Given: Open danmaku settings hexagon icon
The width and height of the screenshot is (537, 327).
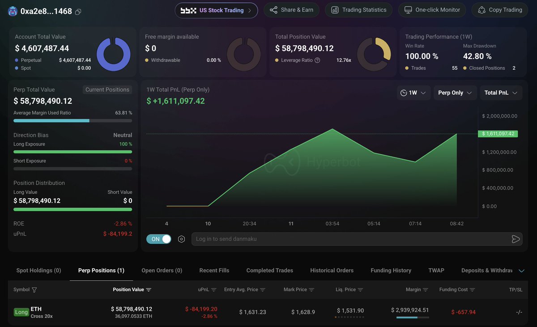Looking at the screenshot, I should 181,239.
